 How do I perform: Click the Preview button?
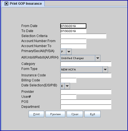pos(55,114)
